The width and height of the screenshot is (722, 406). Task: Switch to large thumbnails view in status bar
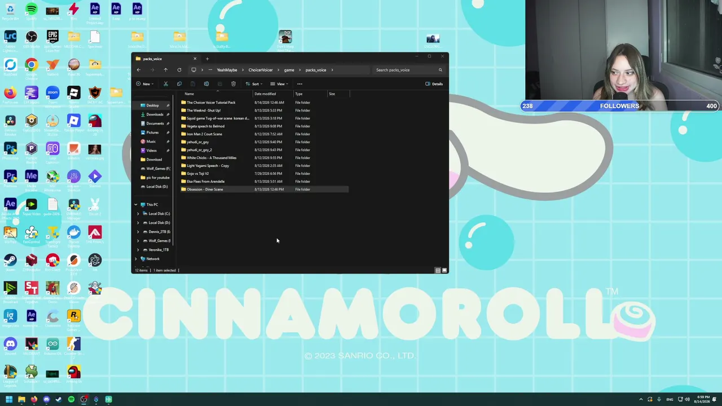[444, 271]
